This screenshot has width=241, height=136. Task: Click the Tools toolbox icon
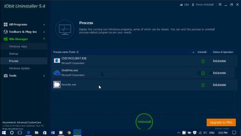pos(6,76)
